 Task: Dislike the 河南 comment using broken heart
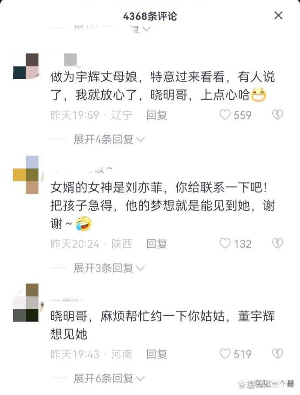point(277,354)
